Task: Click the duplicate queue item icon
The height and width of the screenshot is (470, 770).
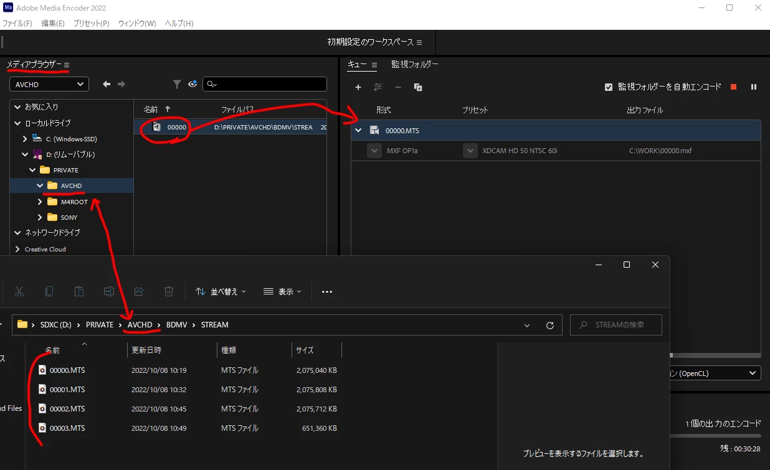Action: coord(418,87)
